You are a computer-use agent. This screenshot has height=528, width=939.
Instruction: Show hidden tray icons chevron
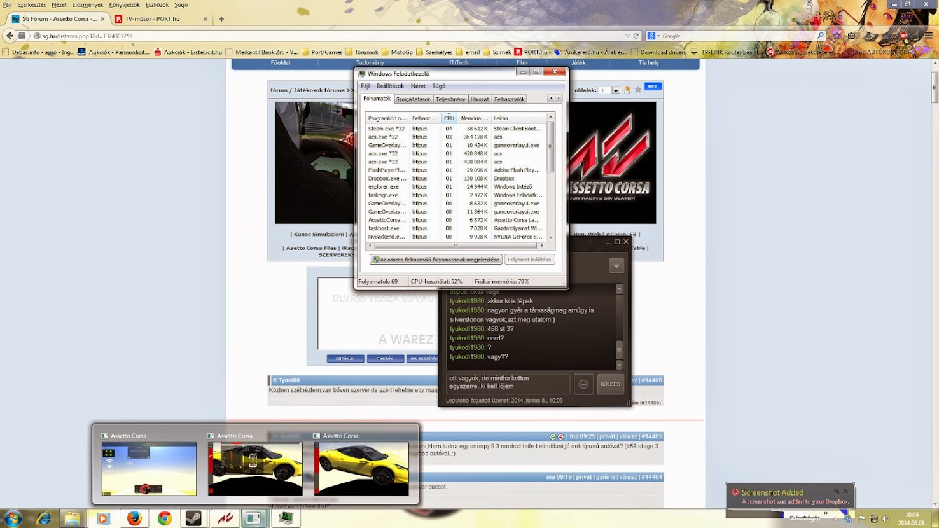(835, 519)
